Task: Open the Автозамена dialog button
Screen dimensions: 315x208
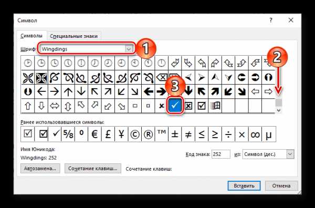Action: (40, 168)
